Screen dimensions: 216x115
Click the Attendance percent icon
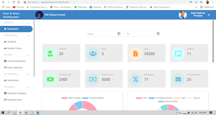click(135, 79)
